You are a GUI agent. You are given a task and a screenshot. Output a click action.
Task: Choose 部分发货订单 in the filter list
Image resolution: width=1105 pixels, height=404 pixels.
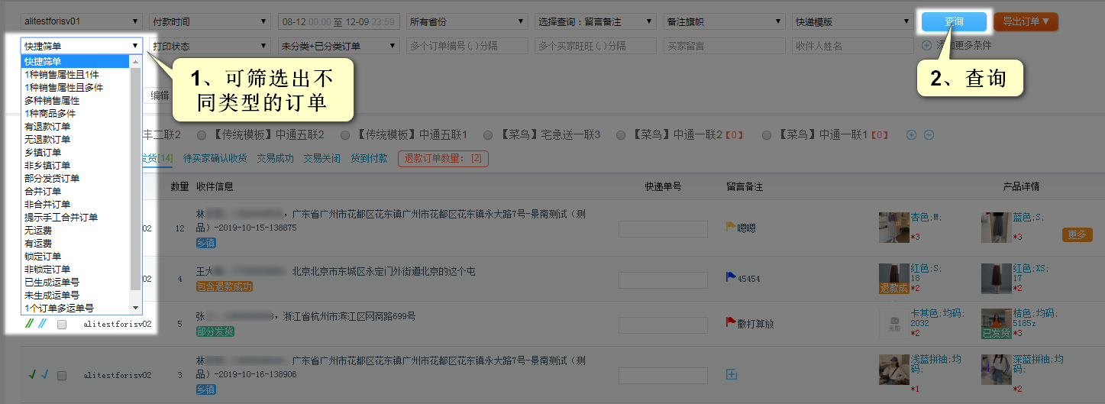[76, 178]
